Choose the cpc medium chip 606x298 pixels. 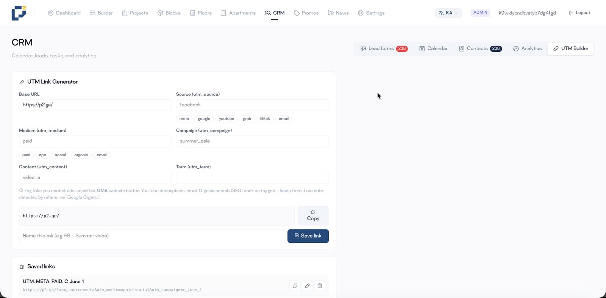(42, 155)
